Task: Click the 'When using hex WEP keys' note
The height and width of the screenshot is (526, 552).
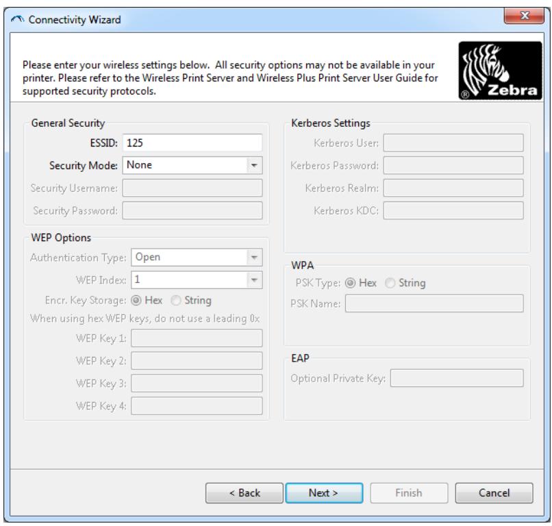Action: [145, 318]
